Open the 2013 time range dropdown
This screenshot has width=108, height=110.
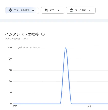click(53, 10)
